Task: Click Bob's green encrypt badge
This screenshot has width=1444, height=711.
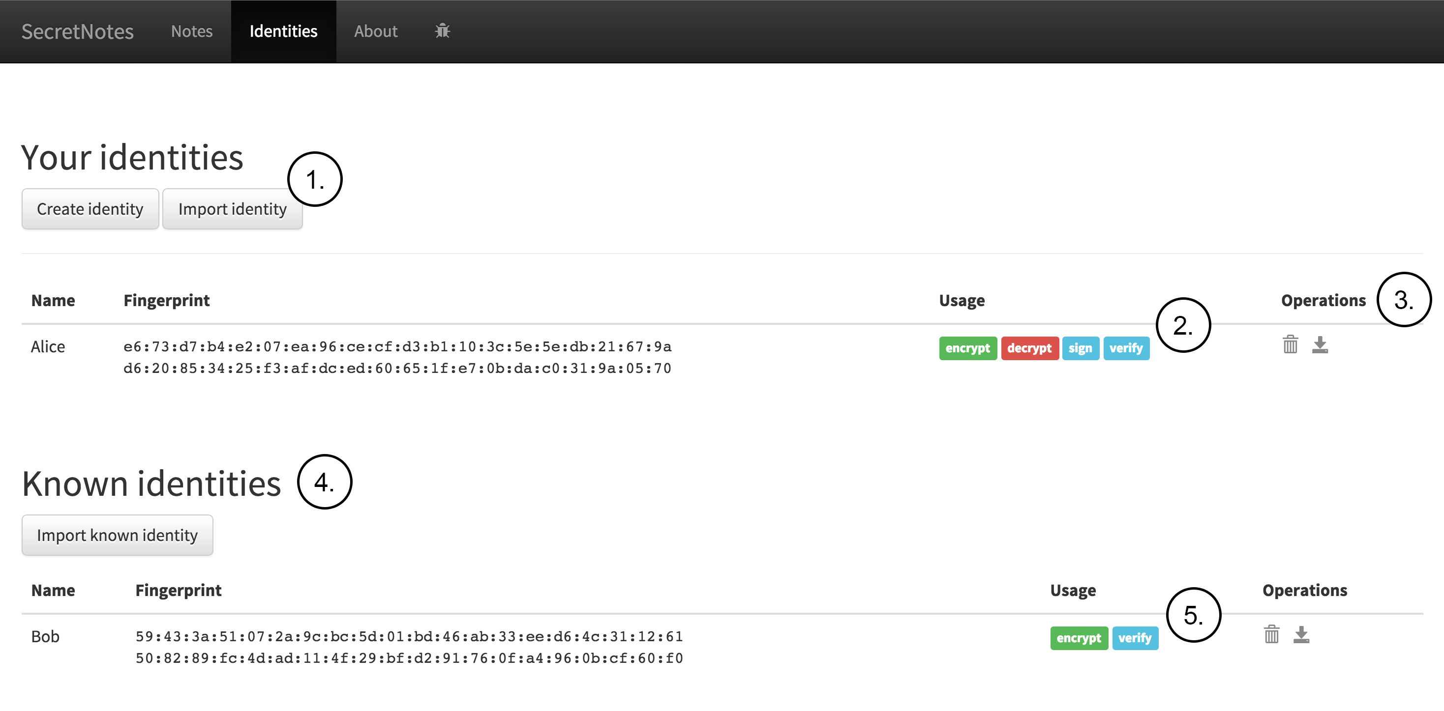Action: [1079, 638]
